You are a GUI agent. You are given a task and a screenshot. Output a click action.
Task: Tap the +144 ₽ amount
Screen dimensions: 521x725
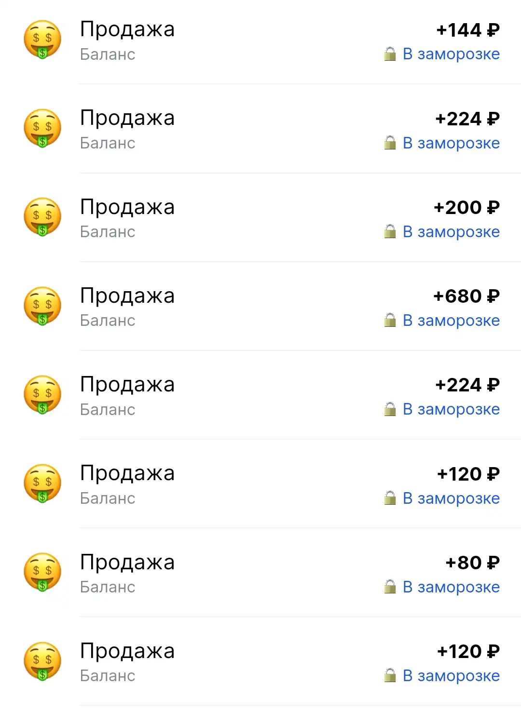(x=468, y=30)
